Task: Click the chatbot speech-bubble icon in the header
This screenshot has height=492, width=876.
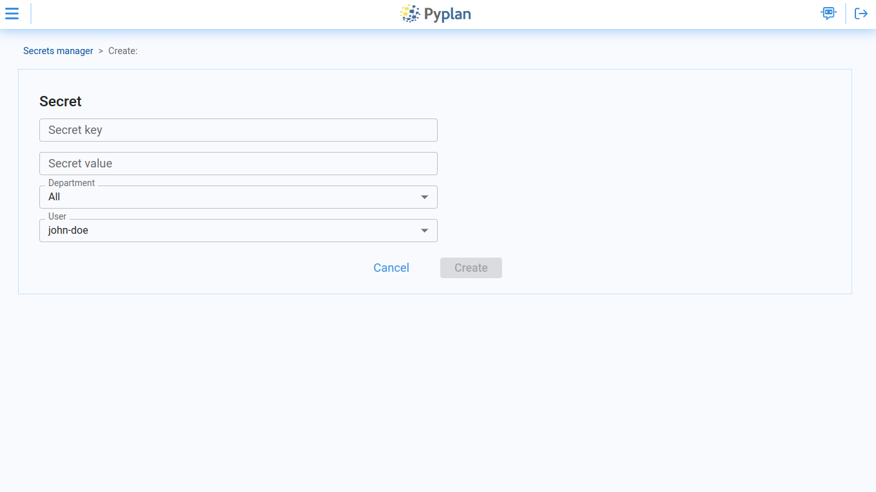Action: click(828, 13)
